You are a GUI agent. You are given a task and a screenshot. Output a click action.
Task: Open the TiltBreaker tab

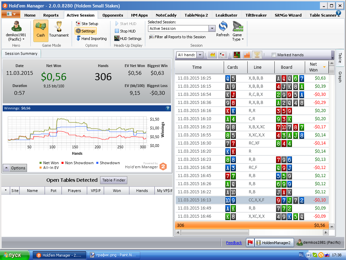coord(256,15)
